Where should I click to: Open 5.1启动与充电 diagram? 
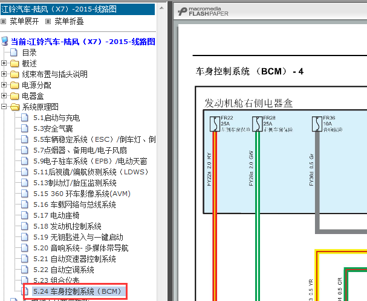56,118
